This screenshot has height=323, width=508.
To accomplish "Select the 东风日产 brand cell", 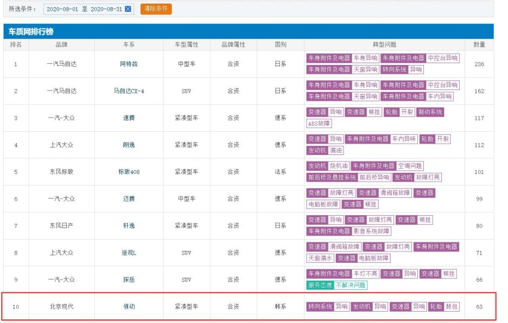I will pyautogui.click(x=61, y=225).
